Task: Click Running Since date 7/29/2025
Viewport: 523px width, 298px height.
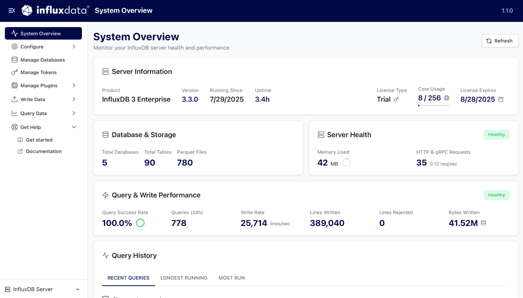Action: [227, 99]
